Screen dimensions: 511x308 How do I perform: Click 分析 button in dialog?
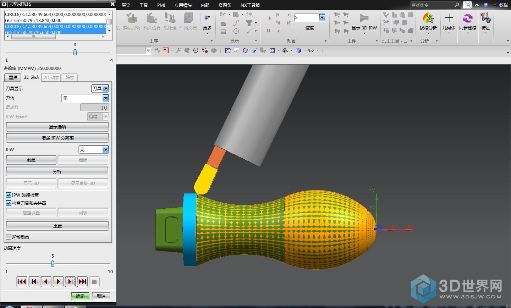pyautogui.click(x=57, y=171)
